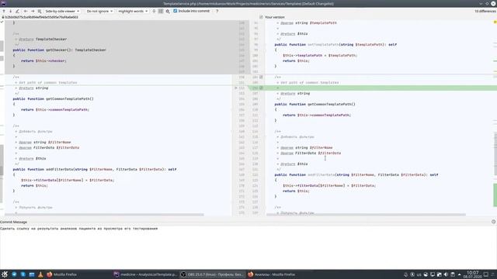Open Side-by-side viewer dropdown
The height and width of the screenshot is (279, 497).
(62, 11)
